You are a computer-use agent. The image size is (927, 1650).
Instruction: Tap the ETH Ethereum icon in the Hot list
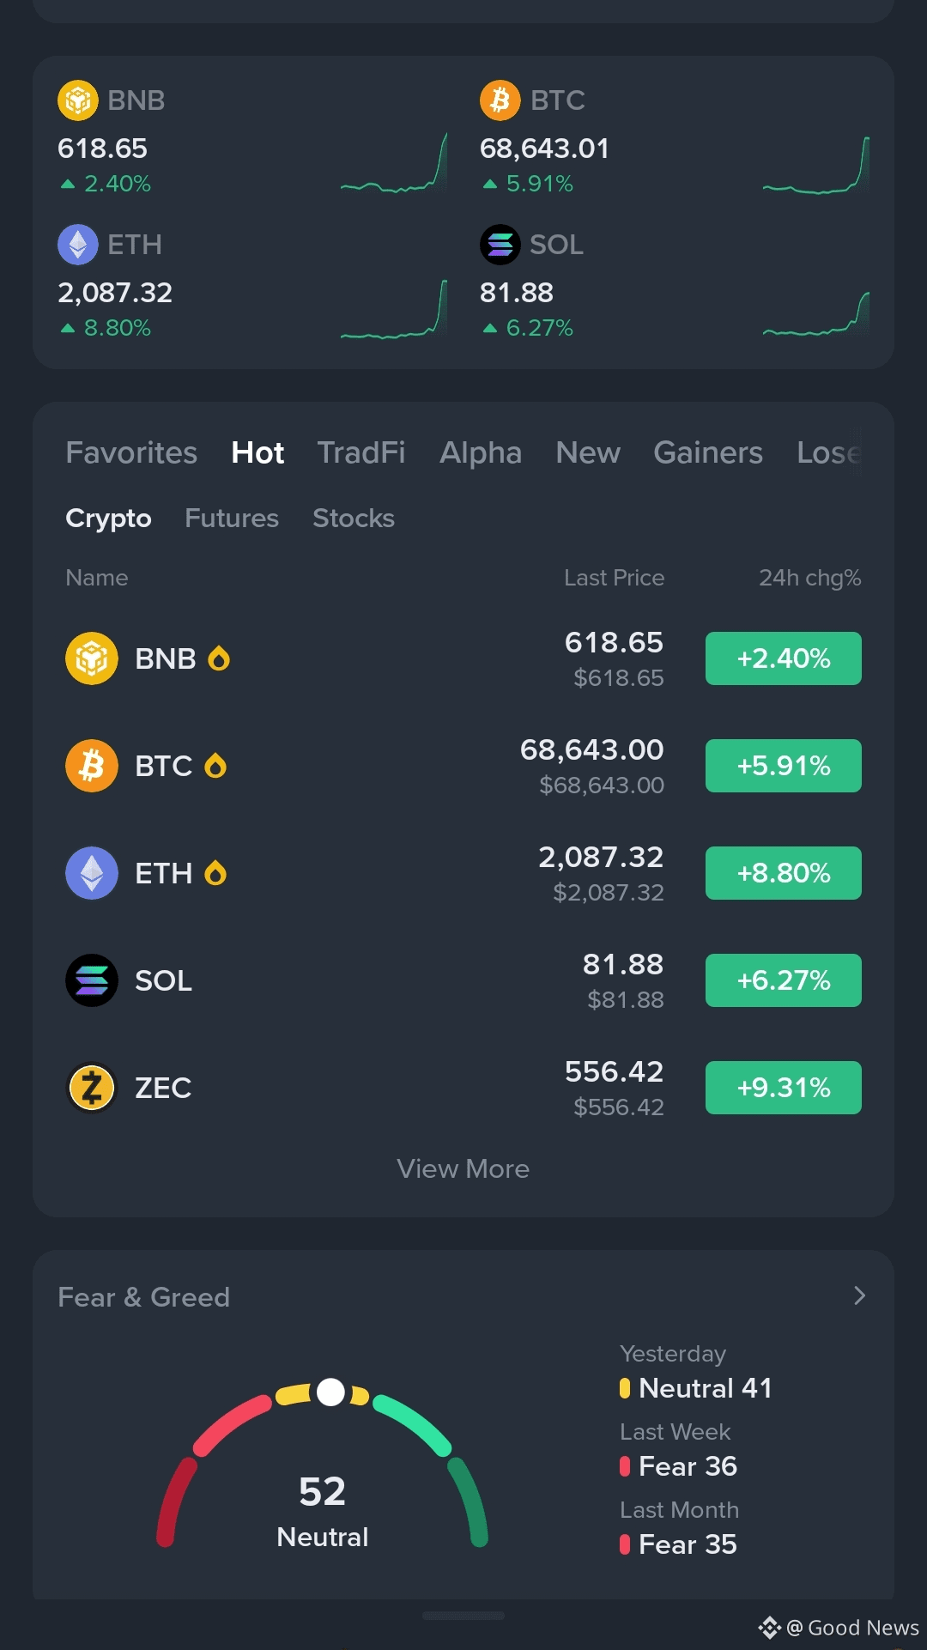(x=92, y=873)
